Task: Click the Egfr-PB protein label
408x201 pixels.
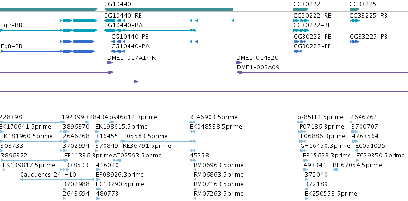Action: 12,46
